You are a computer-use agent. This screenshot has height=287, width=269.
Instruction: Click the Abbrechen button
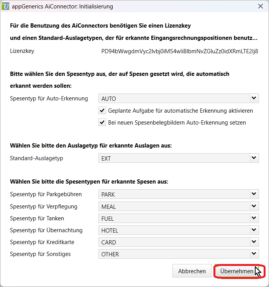click(x=192, y=271)
